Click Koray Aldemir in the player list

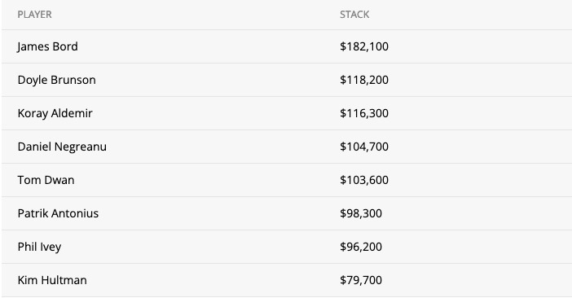pyautogui.click(x=55, y=113)
